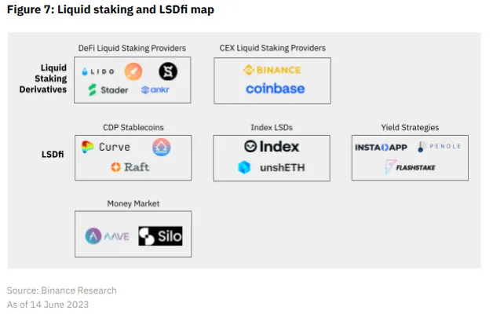The image size is (493, 314).
Task: Click the round Lybra icon beside Curve
Action: pyautogui.click(x=161, y=147)
